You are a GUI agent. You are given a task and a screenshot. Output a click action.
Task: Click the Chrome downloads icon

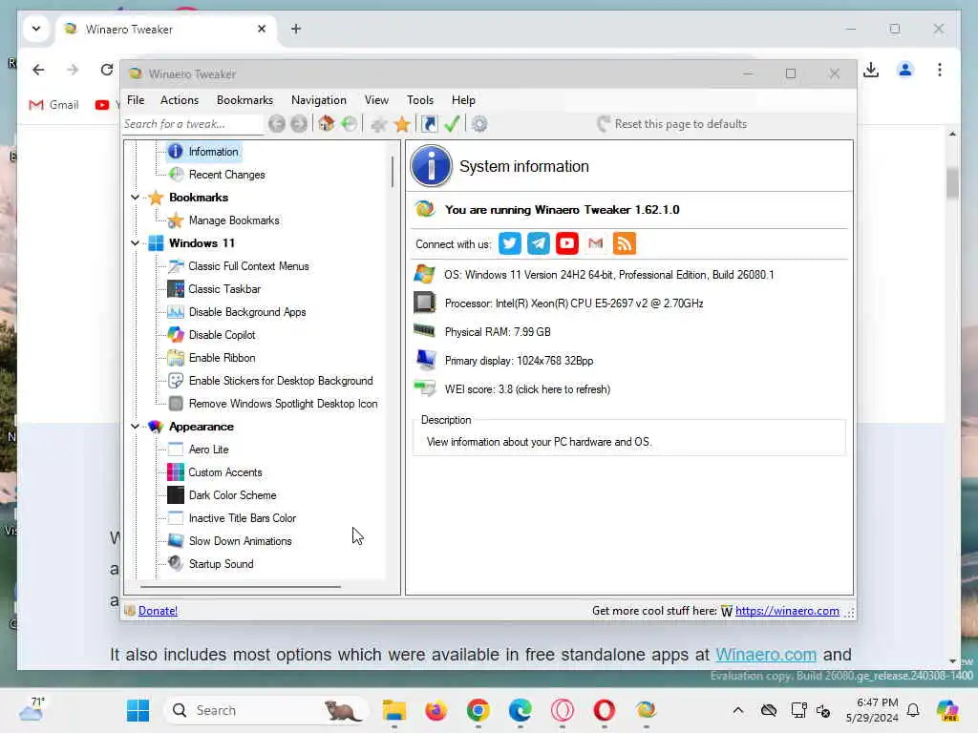[x=871, y=70]
